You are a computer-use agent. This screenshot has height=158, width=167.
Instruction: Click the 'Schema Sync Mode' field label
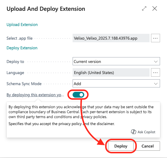pyautogui.click(x=24, y=84)
